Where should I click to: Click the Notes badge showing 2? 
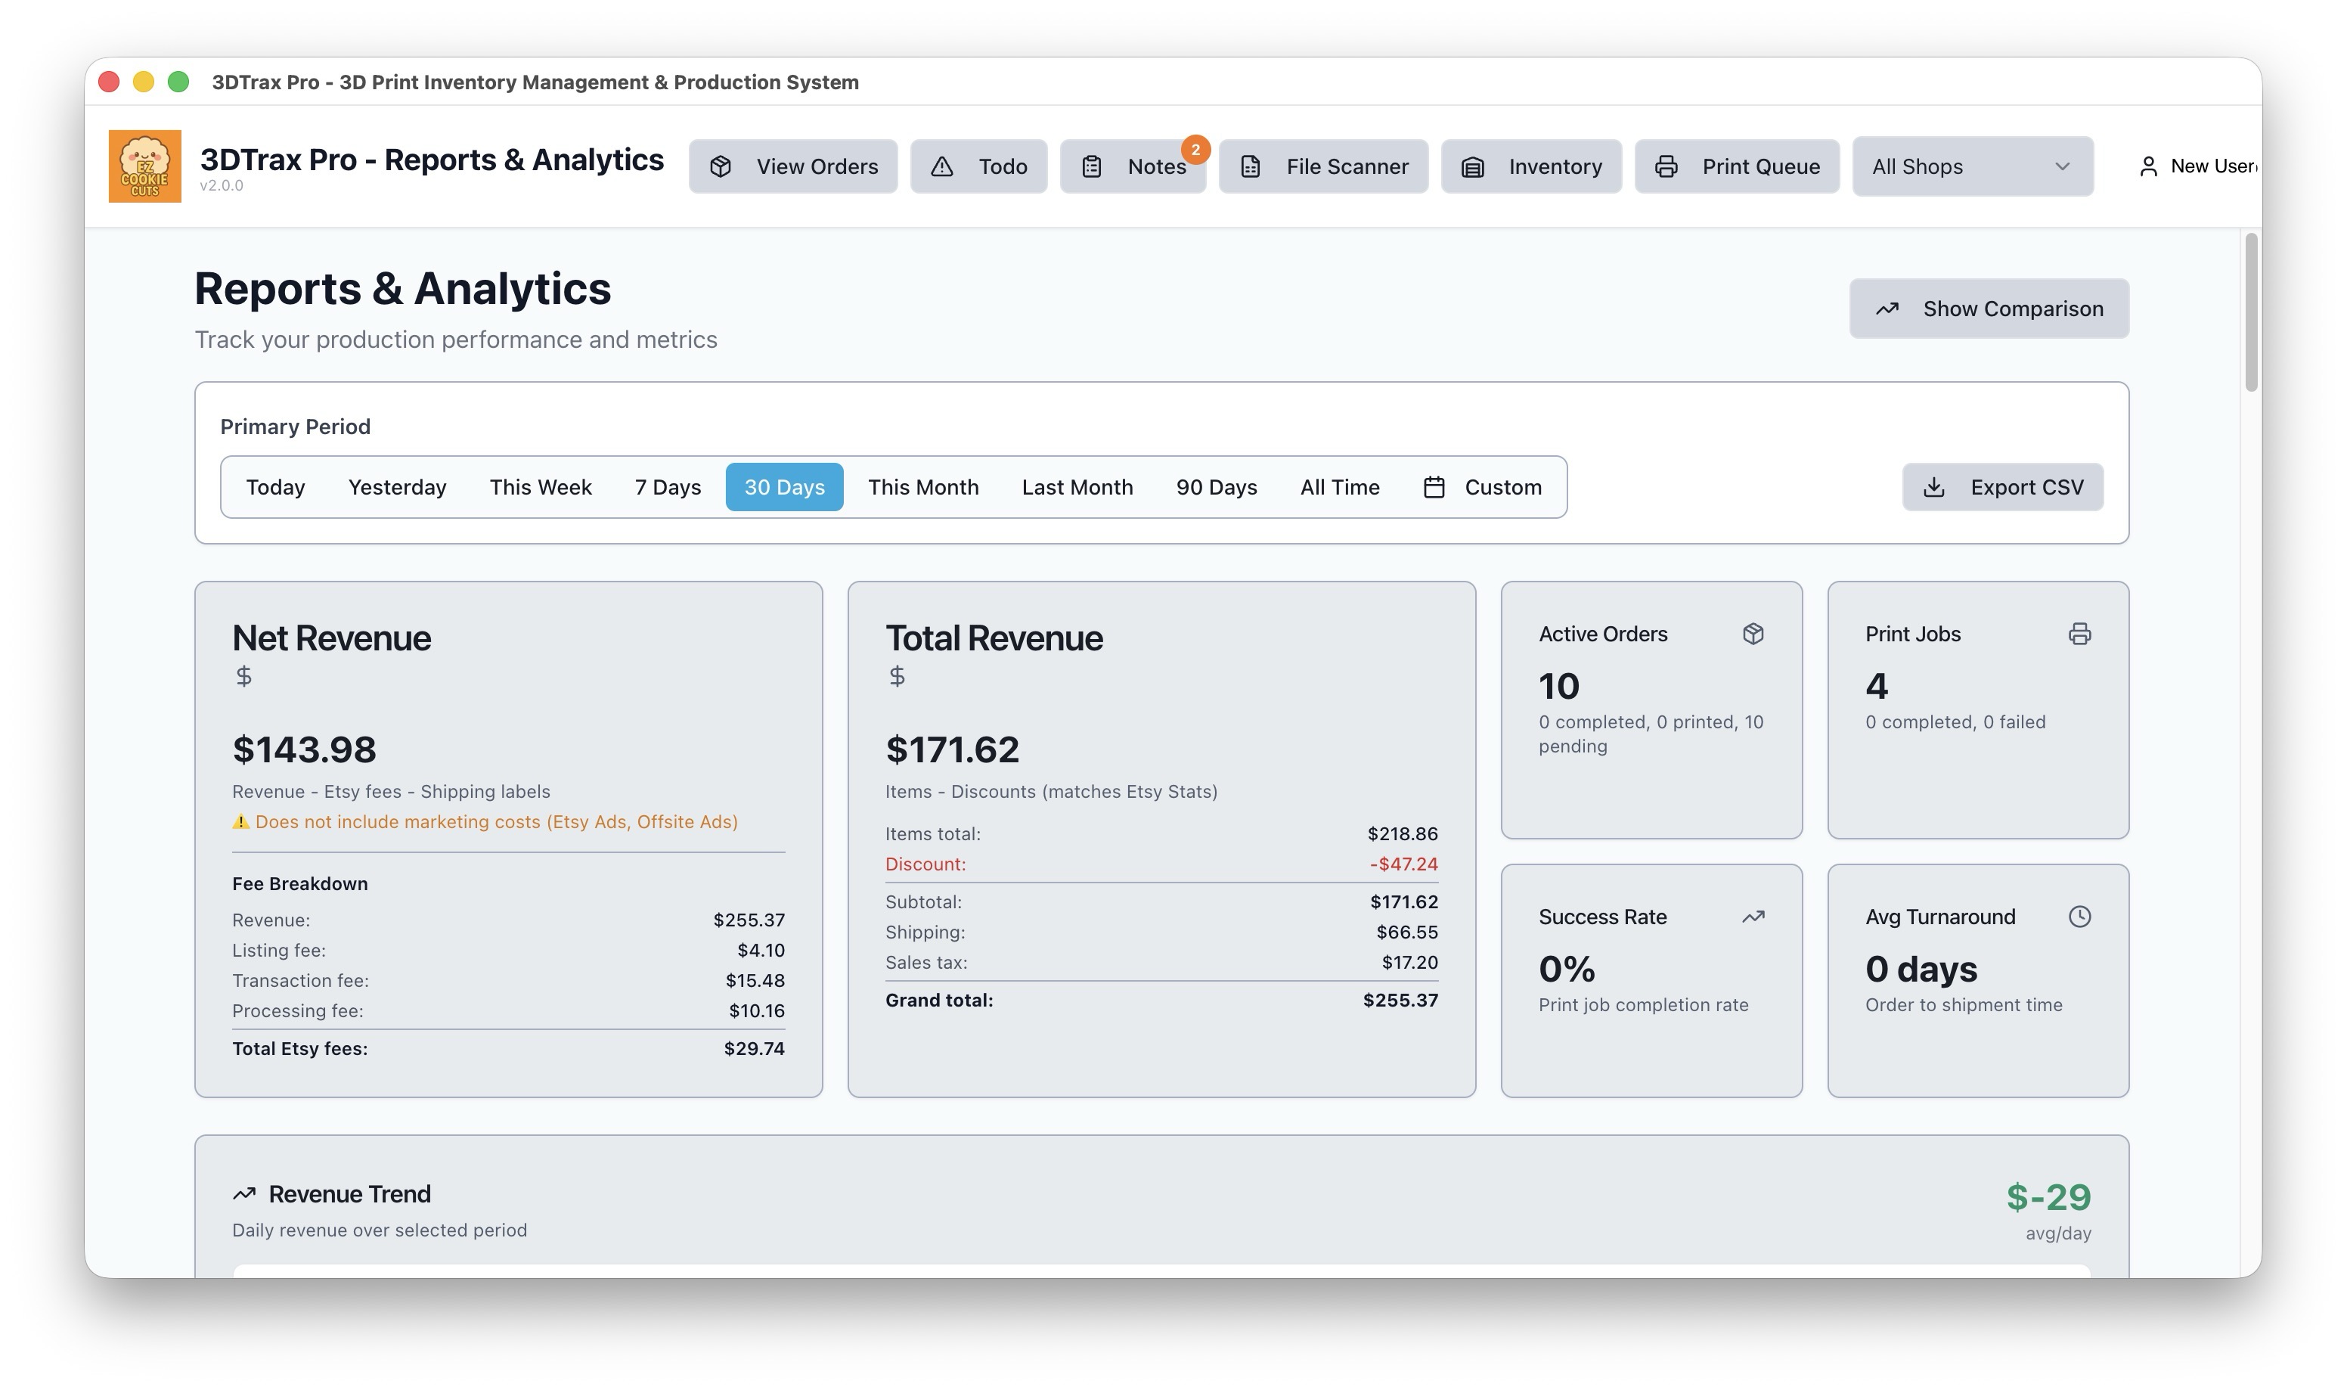[1195, 150]
